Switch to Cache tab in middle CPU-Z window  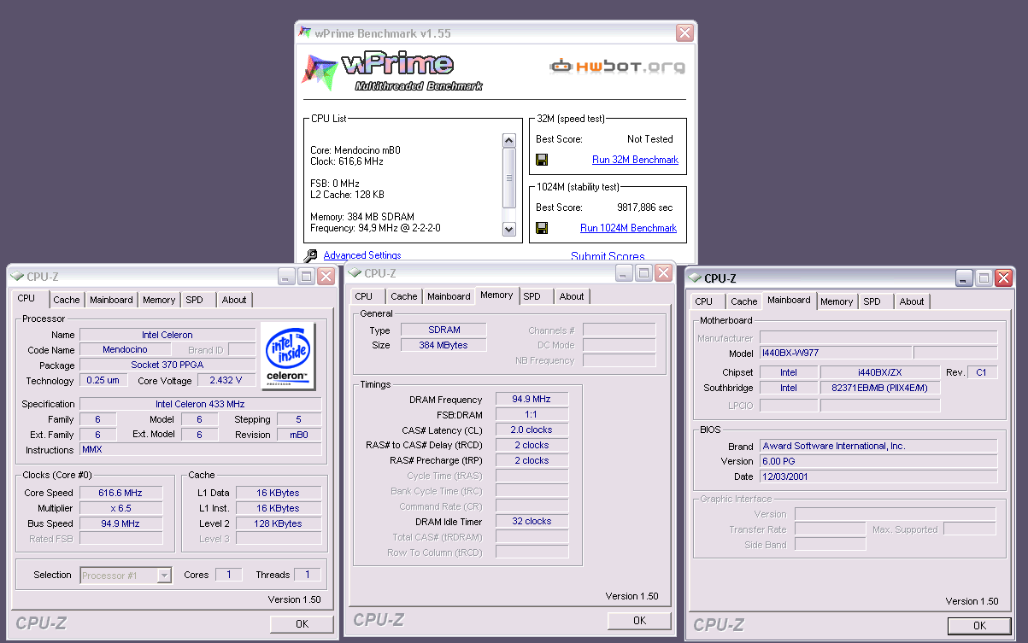coord(404,296)
